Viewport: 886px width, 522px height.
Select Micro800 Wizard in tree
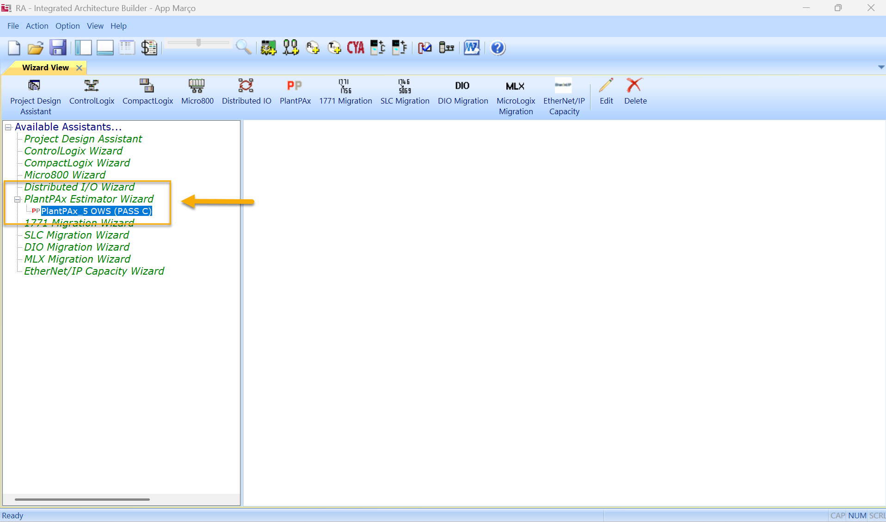[x=65, y=175]
